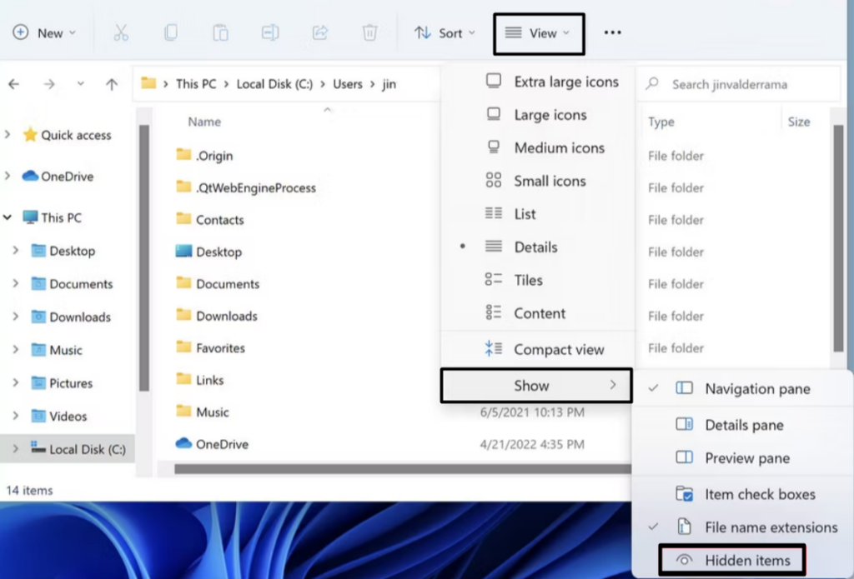Select Large icons view option
This screenshot has height=579, width=854.
(x=550, y=115)
